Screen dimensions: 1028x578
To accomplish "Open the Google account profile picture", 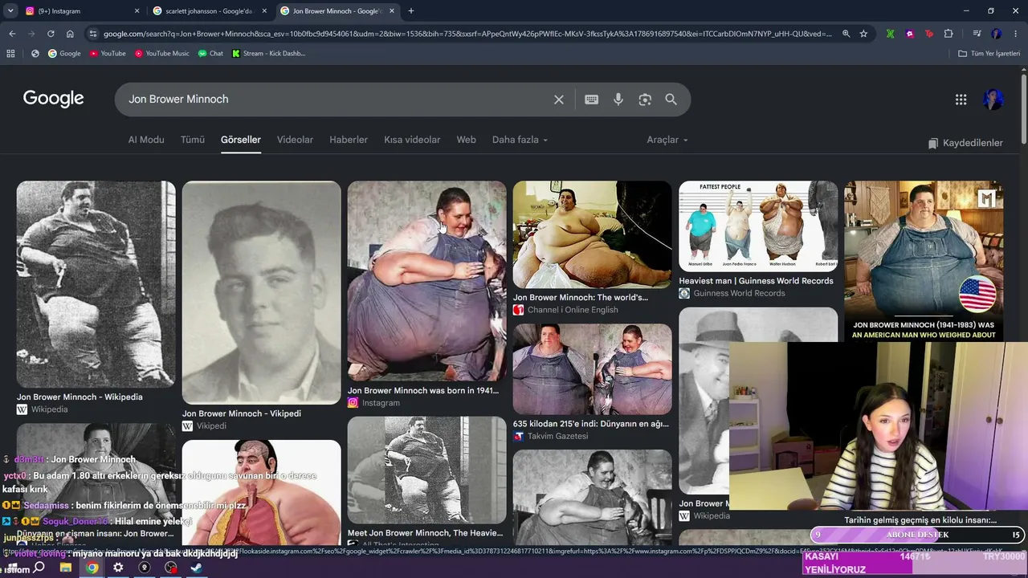I will (993, 100).
